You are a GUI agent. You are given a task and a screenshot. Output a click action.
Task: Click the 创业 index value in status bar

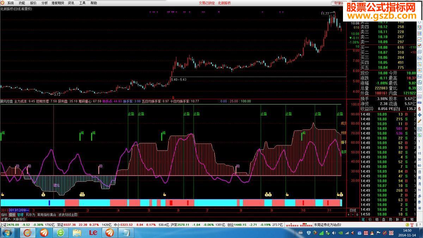pyautogui.click(x=241, y=225)
